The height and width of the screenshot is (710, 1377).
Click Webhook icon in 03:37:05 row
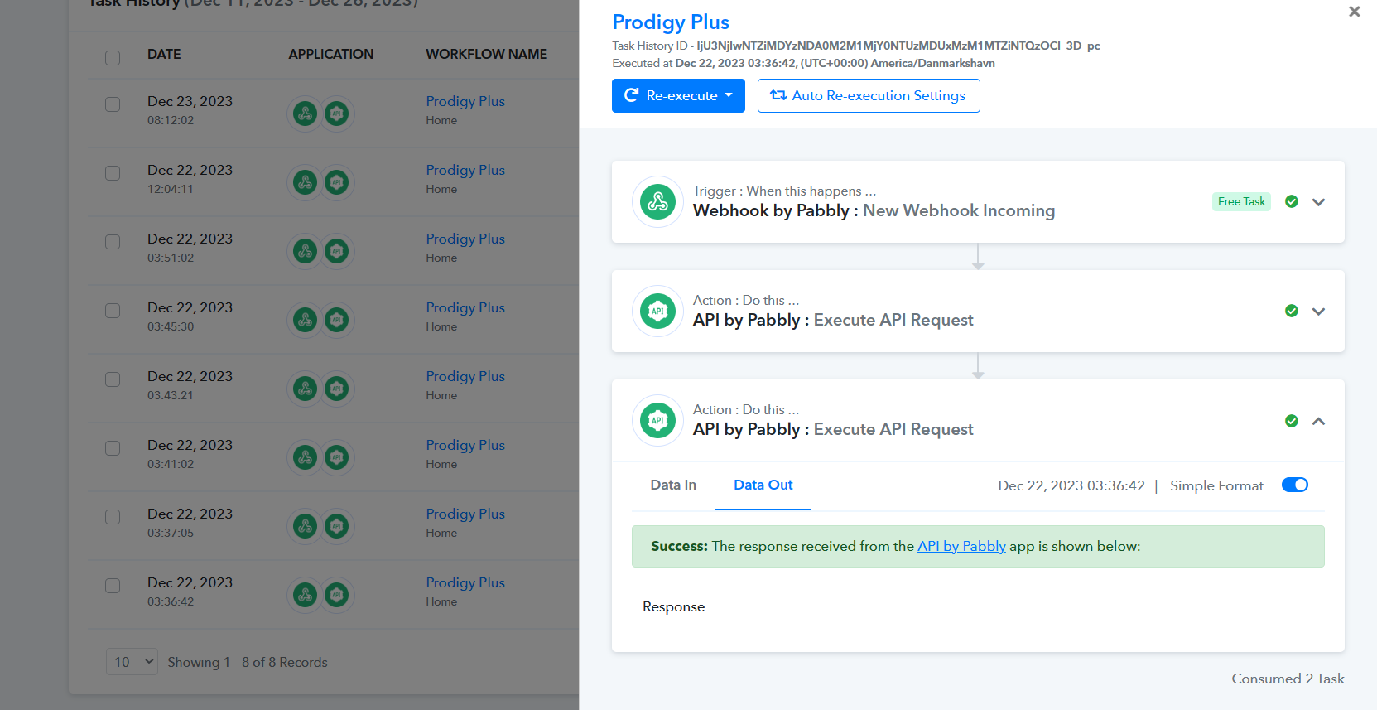coord(306,526)
